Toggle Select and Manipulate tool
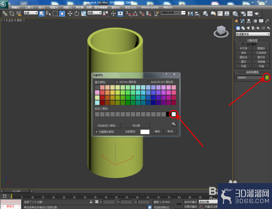Screen dimensions: 272x209 [x=113, y=13]
